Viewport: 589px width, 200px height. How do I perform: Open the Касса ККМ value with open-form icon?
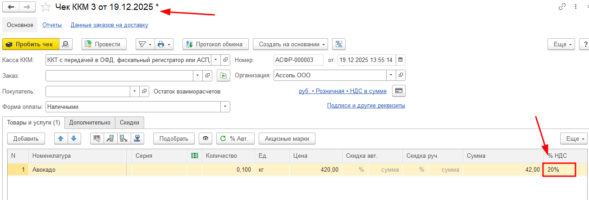[226, 59]
